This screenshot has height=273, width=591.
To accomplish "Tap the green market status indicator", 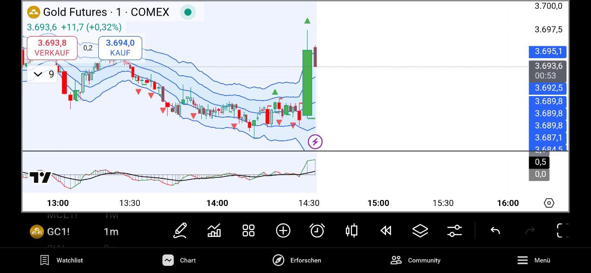I will pos(188,12).
